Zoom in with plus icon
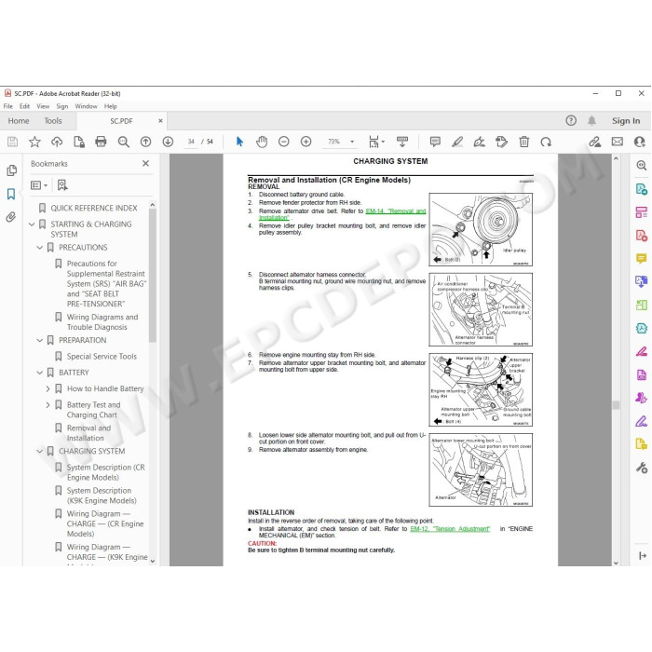 pos(306,142)
